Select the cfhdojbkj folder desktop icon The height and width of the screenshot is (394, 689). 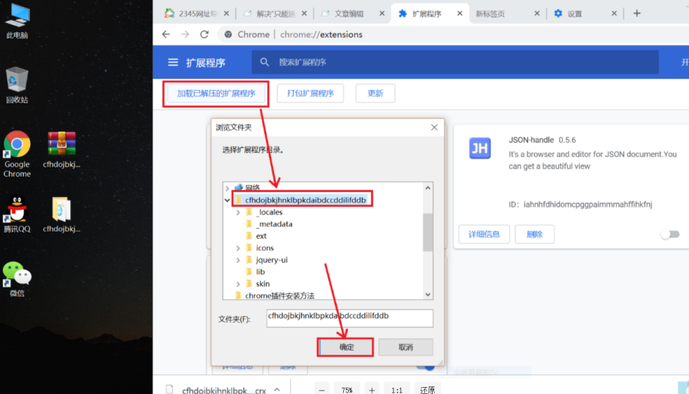click(61, 214)
